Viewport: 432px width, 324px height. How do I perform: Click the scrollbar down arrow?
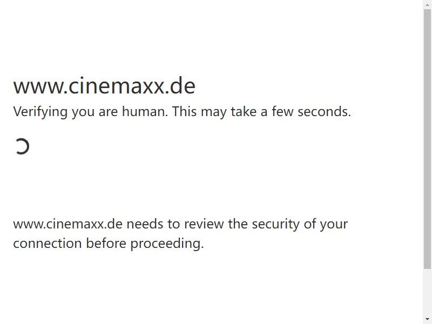pyautogui.click(x=427, y=320)
